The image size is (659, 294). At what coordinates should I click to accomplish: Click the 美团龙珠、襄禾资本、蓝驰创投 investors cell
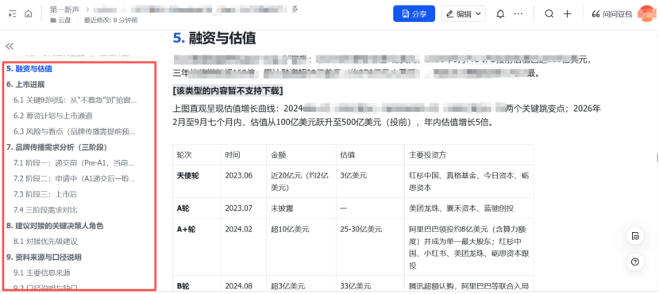pos(469,208)
